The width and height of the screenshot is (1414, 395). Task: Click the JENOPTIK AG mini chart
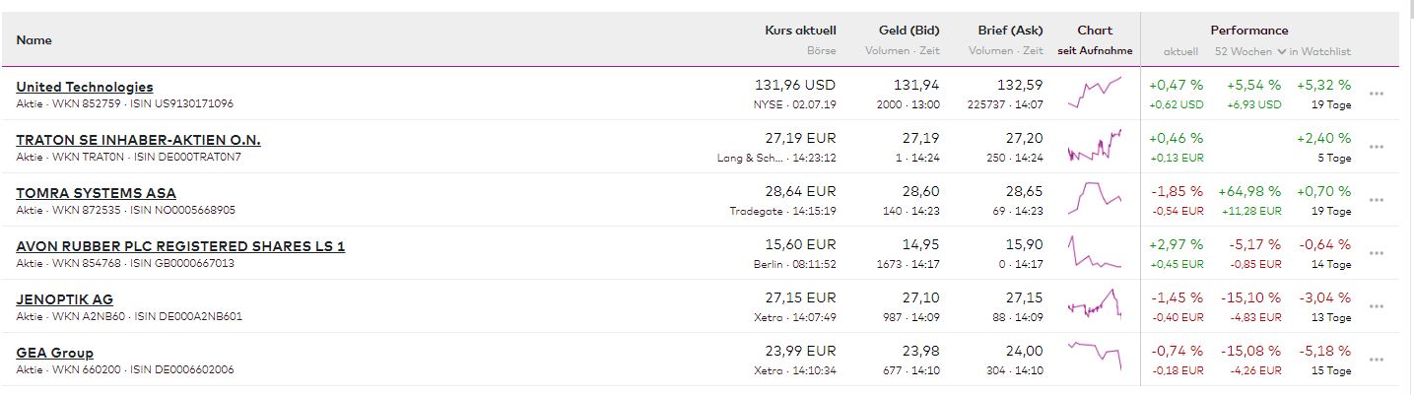coord(1095,306)
